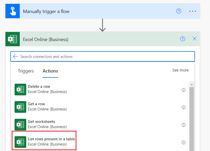This screenshot has height=151, width=210.
Task: Click the back arrow in search bar
Action: (15, 56)
